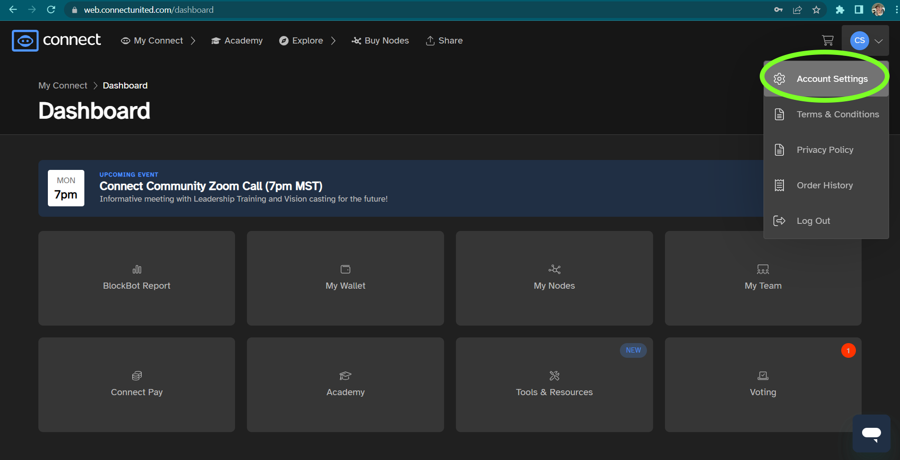
Task: Open the Voting tile with notification
Action: tap(763, 384)
